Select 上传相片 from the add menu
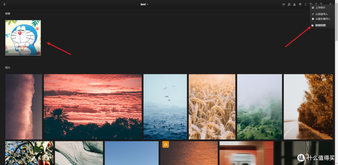Viewport: 338px width, 165px height. (320, 8)
